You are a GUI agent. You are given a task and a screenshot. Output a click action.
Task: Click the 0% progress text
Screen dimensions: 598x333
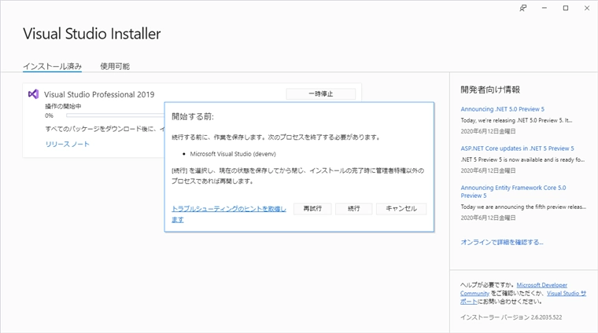click(x=50, y=115)
